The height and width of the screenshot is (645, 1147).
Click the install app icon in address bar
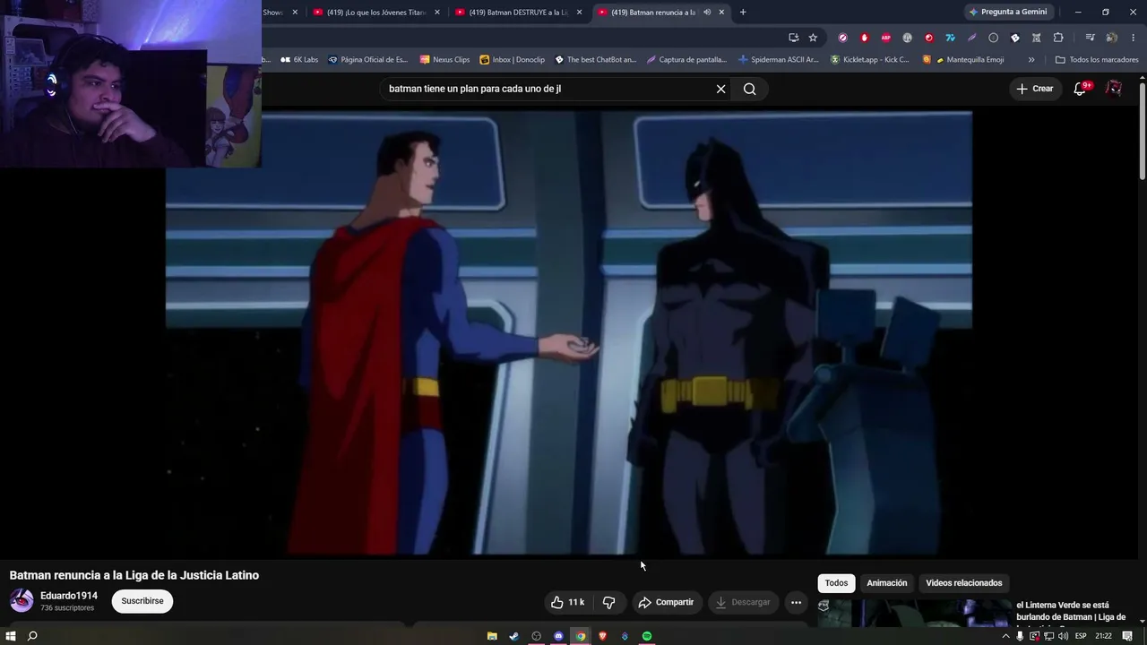click(x=793, y=38)
